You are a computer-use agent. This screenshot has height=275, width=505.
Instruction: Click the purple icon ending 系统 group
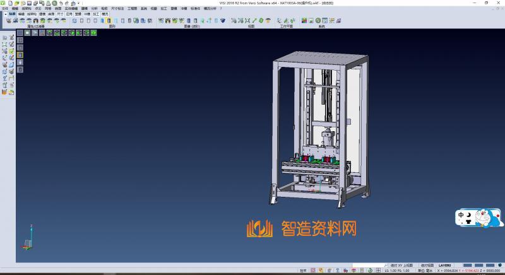point(338,21)
